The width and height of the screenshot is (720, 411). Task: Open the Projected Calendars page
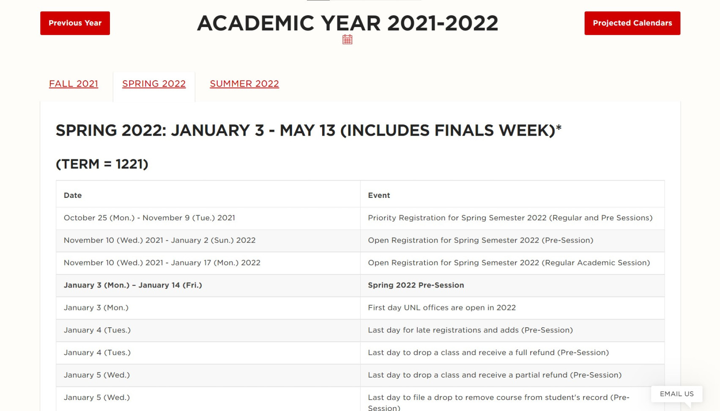point(632,23)
